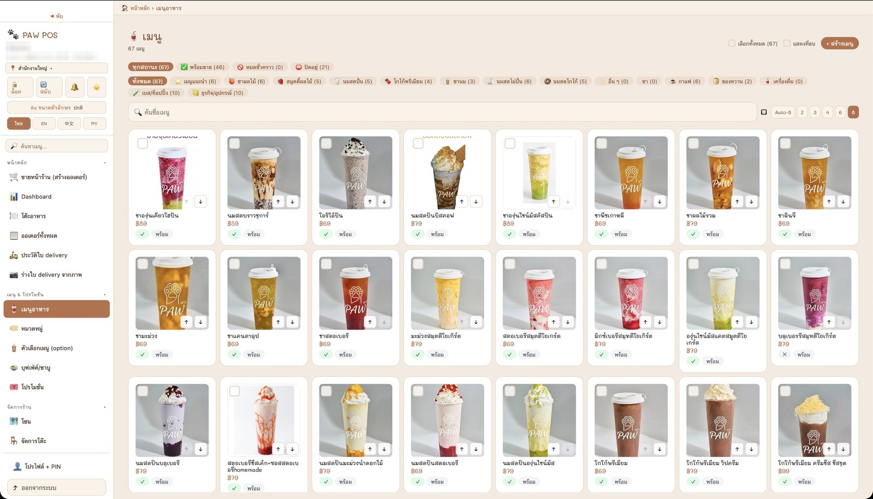Select the ชาคนตาลูป card checkbox
The height and width of the screenshot is (499, 873).
point(234,264)
